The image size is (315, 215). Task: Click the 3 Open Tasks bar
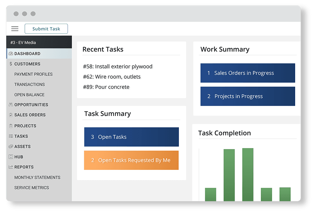(131, 137)
